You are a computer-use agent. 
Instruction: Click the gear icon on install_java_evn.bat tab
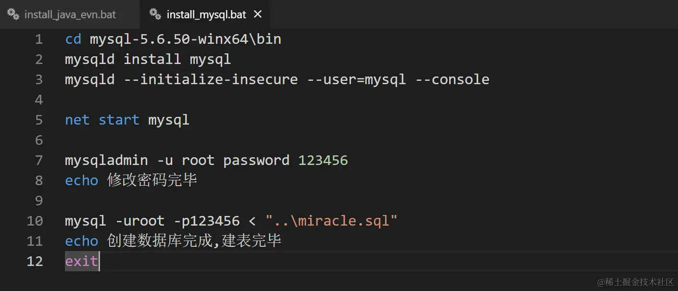click(x=13, y=14)
